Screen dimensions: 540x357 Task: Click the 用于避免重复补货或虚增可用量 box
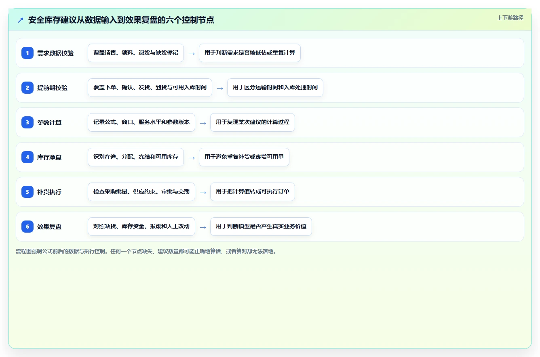tap(244, 157)
